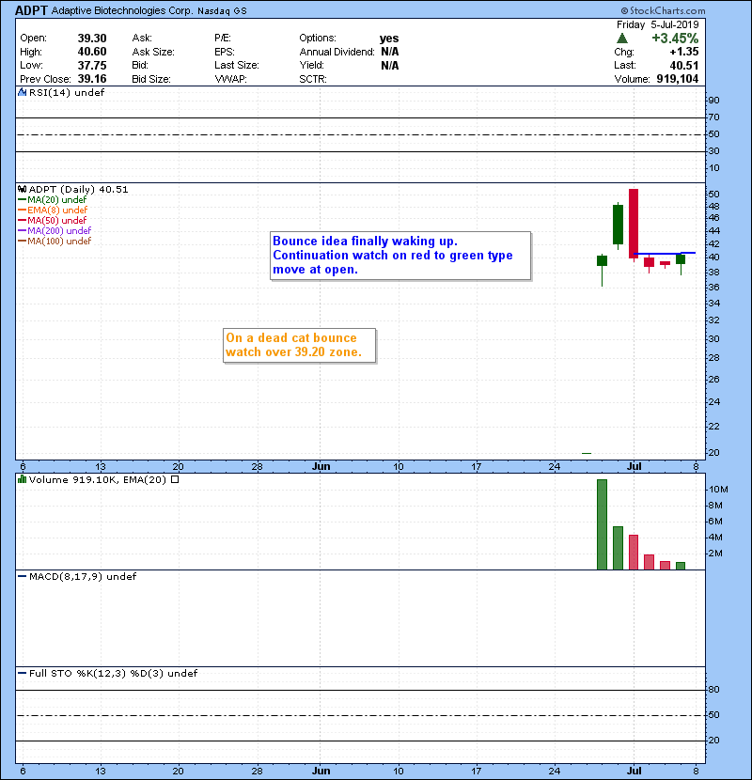Click the +3.45% percent change value

coord(675,39)
